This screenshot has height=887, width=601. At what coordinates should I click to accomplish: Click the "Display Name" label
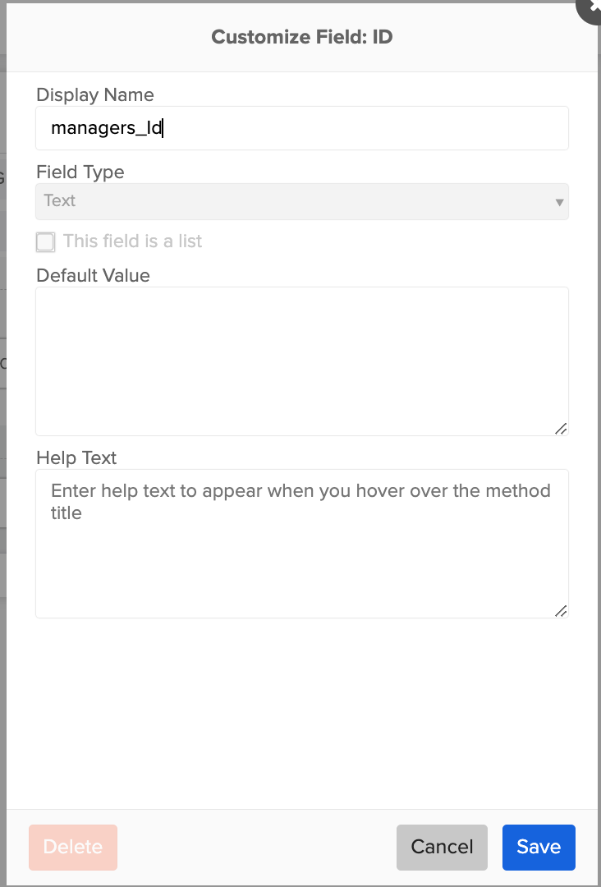coord(94,95)
